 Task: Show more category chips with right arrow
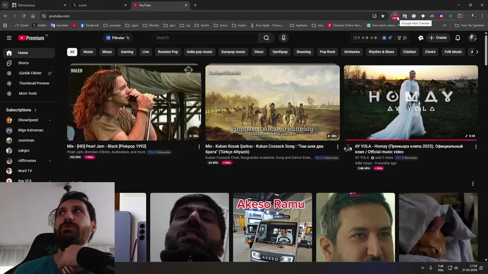[477, 52]
